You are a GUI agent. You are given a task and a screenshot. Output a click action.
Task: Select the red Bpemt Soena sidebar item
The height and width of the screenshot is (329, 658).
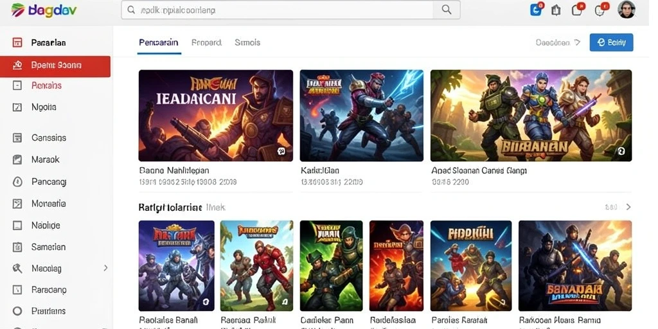(55, 66)
